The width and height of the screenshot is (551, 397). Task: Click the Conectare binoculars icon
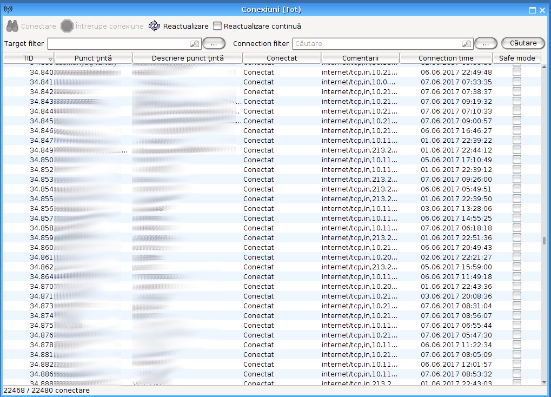click(x=12, y=26)
